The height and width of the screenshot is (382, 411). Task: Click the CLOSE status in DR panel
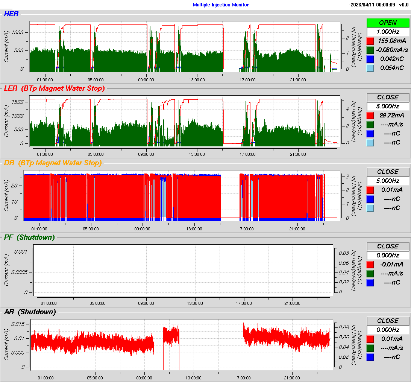point(388,172)
